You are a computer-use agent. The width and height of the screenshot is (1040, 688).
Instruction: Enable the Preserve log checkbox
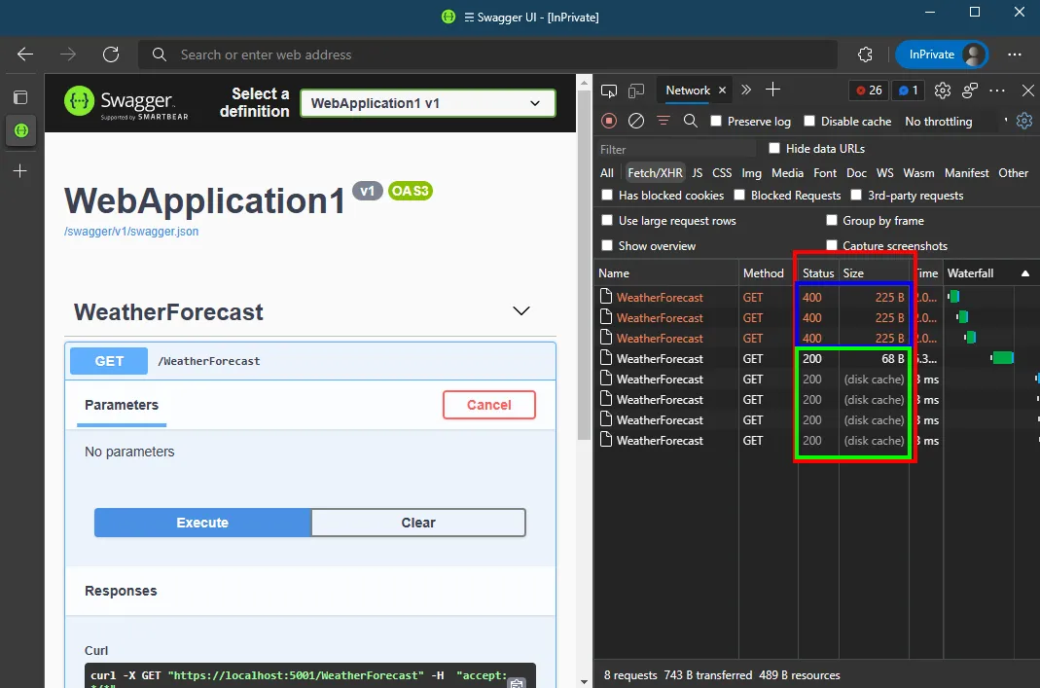pyautogui.click(x=716, y=121)
